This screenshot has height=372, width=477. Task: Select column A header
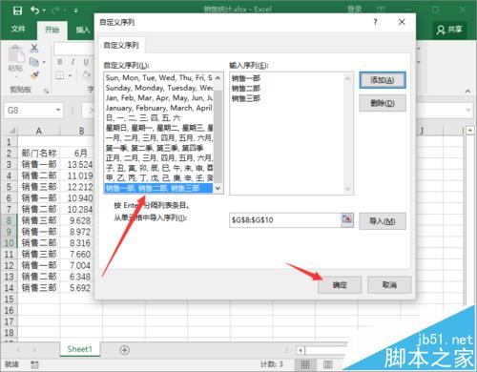click(x=39, y=131)
